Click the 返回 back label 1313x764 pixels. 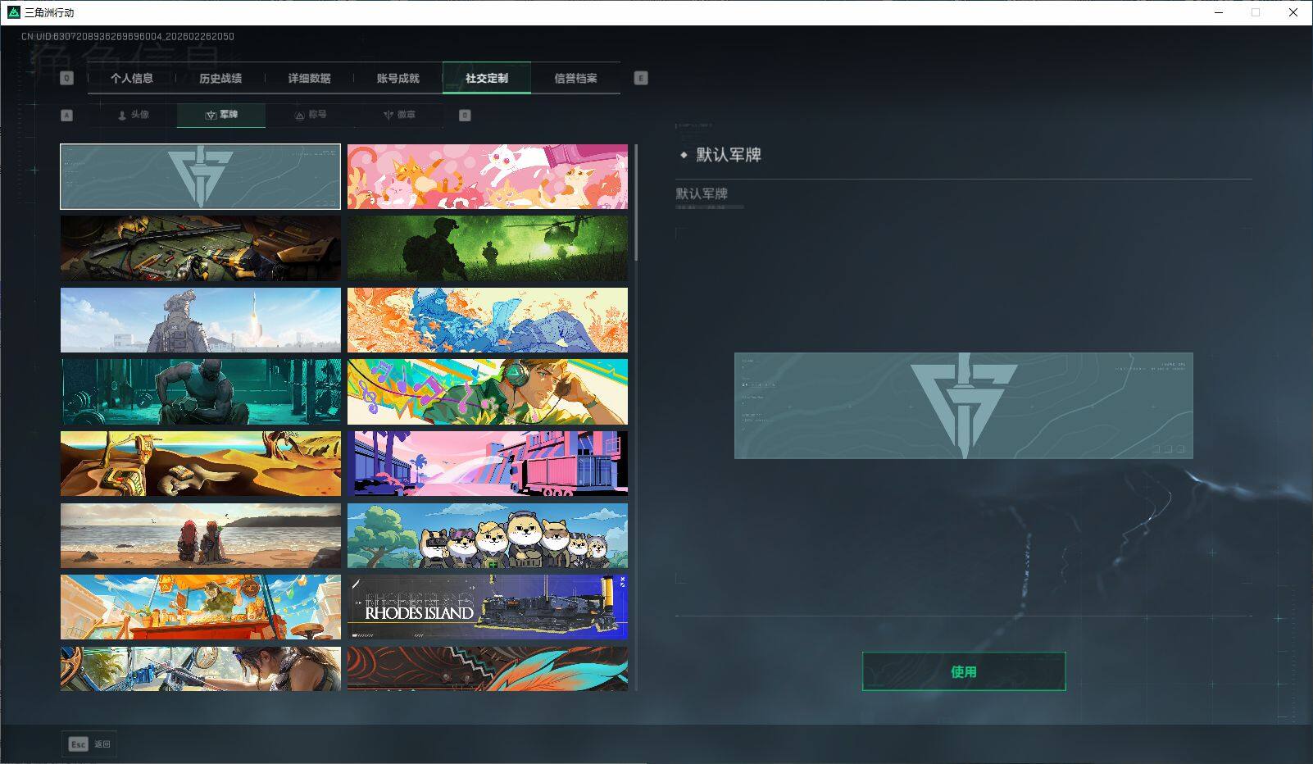click(102, 744)
